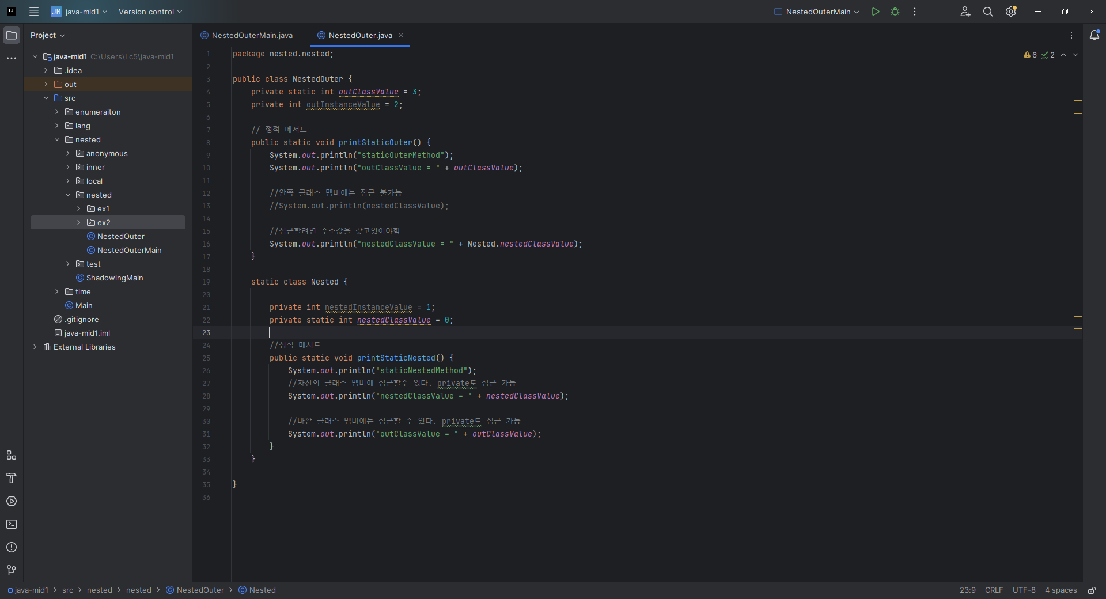Open the main hamburger menu

(x=34, y=12)
